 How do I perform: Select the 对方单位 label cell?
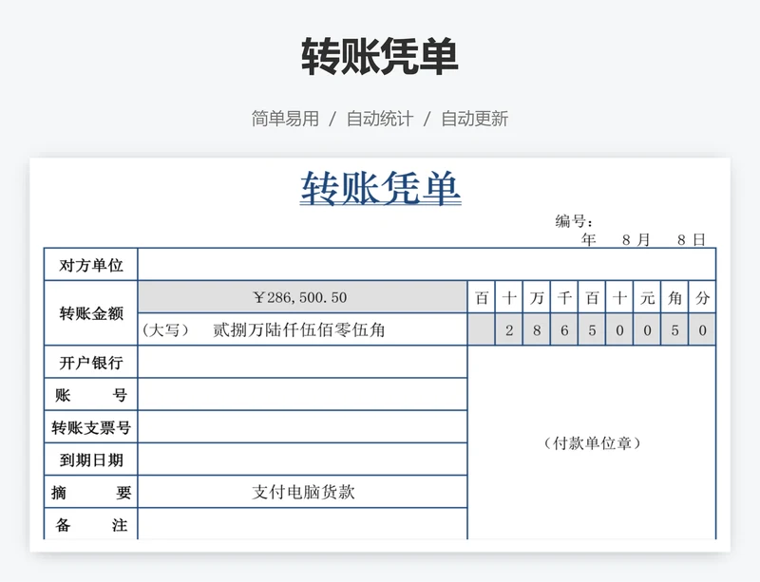91,265
